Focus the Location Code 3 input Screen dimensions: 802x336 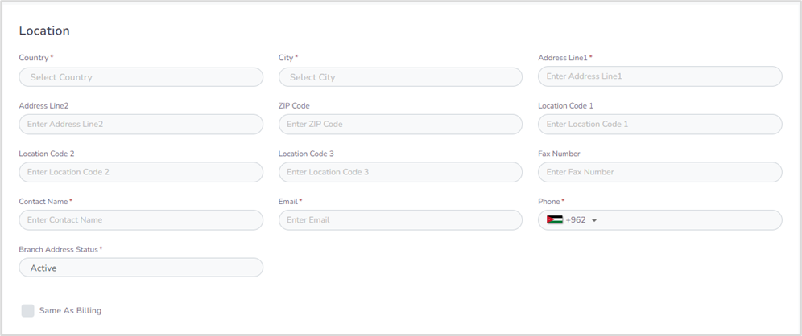point(400,172)
